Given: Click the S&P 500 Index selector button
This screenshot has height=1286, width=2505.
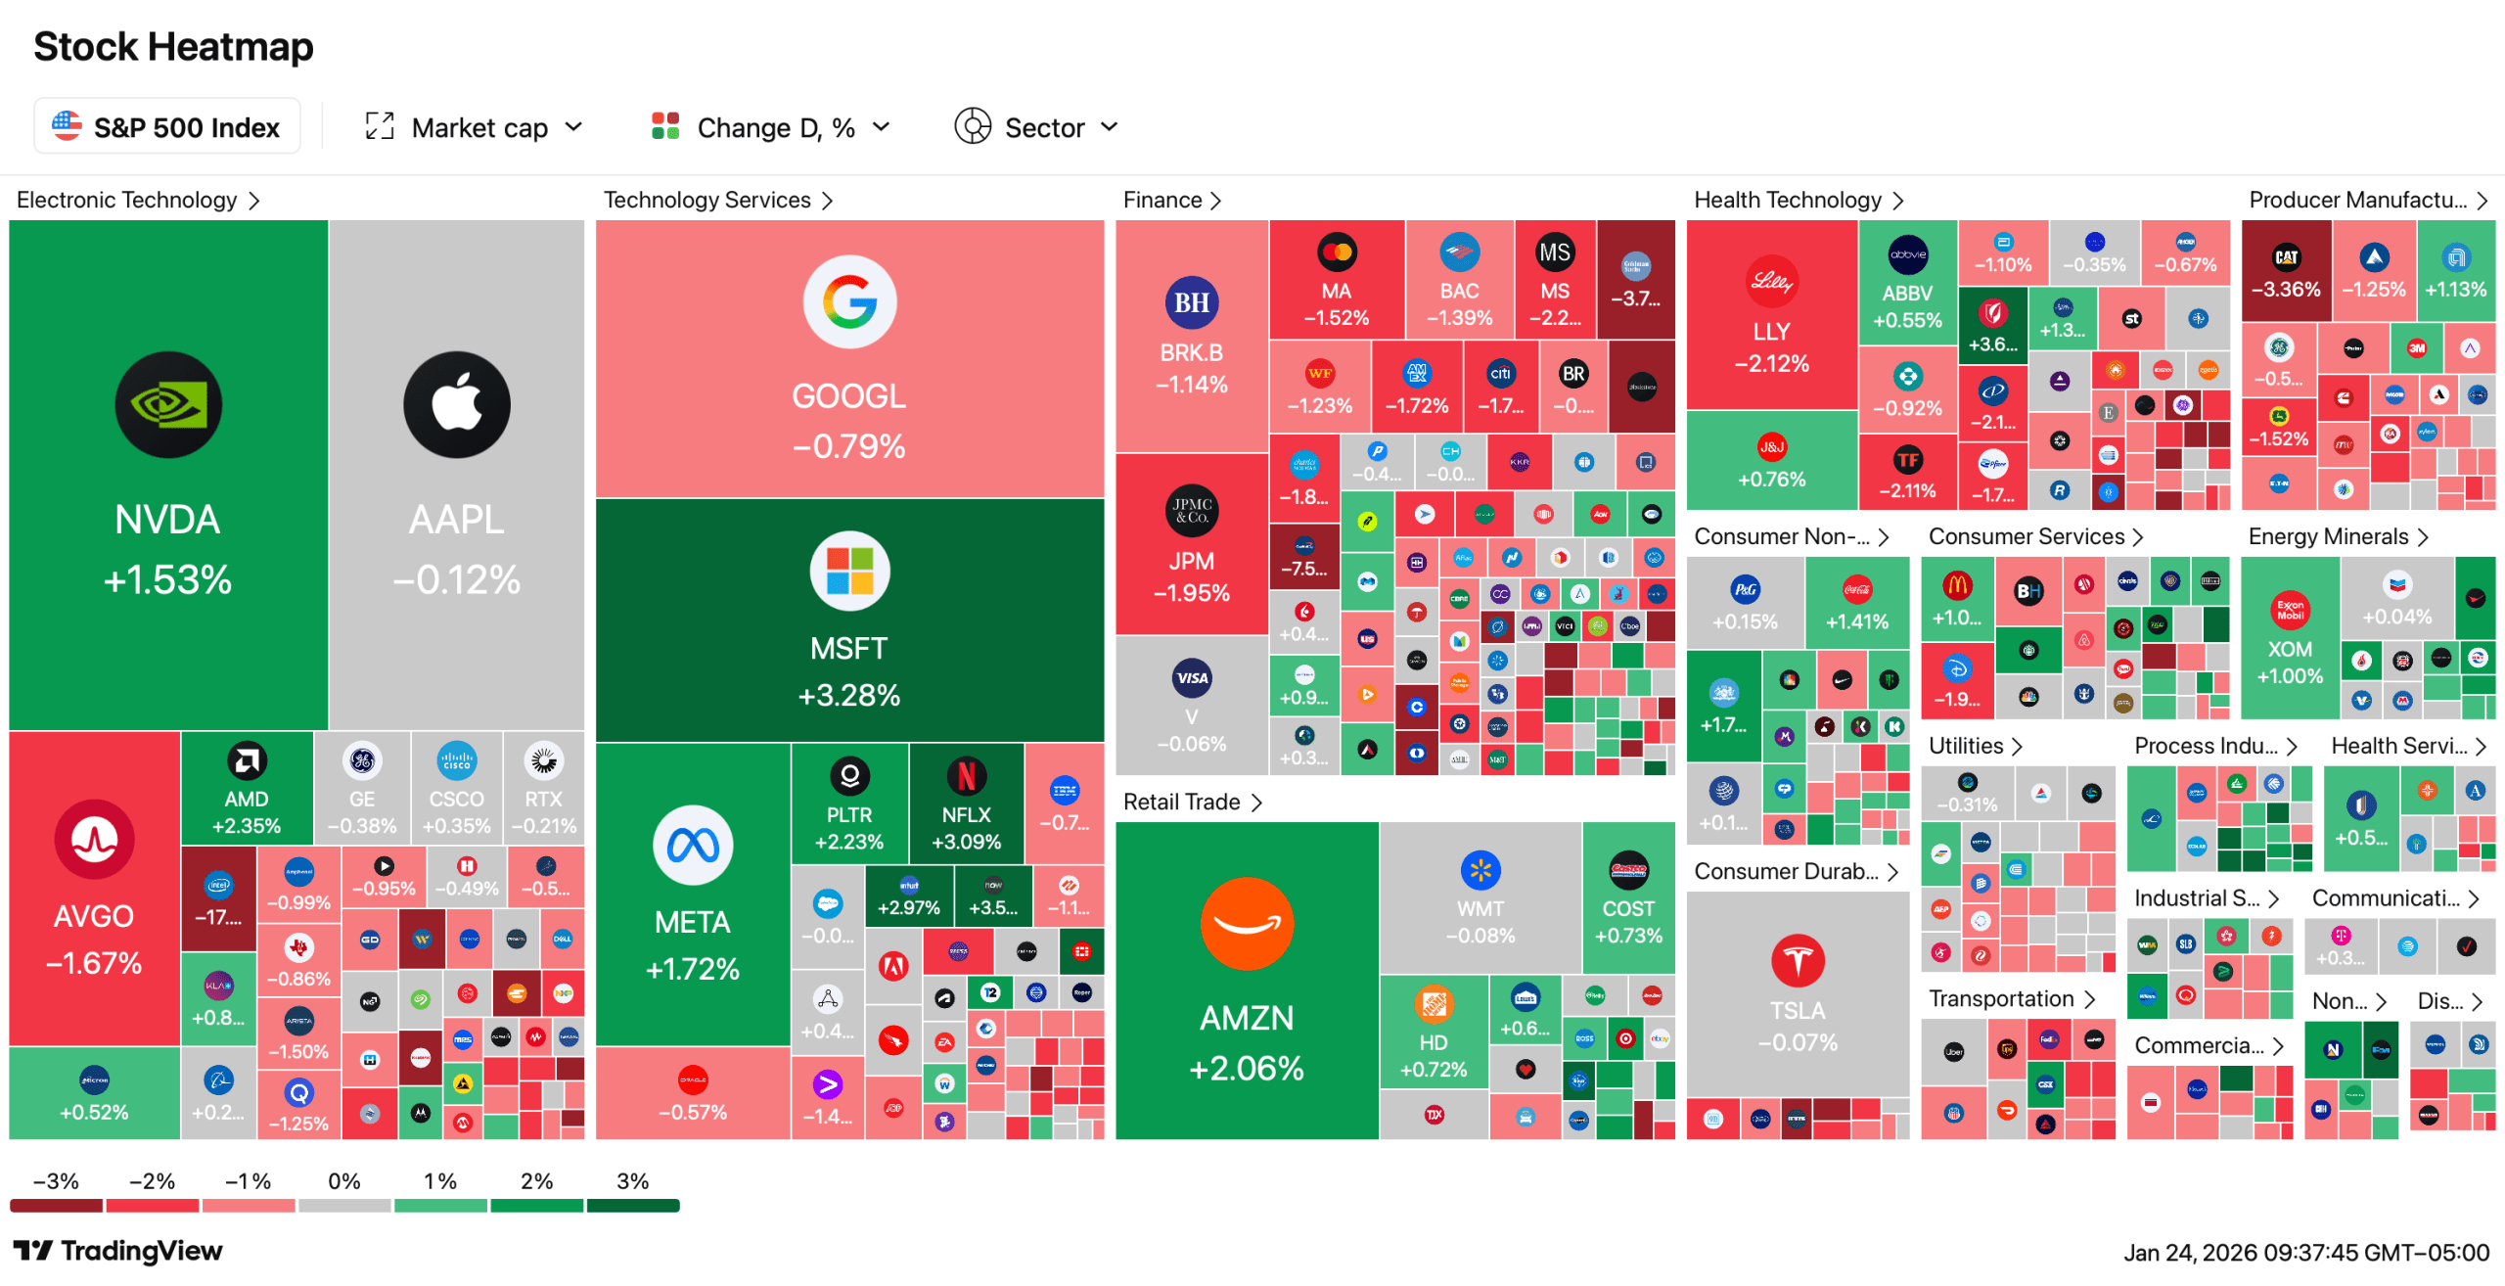Looking at the screenshot, I should (x=166, y=127).
